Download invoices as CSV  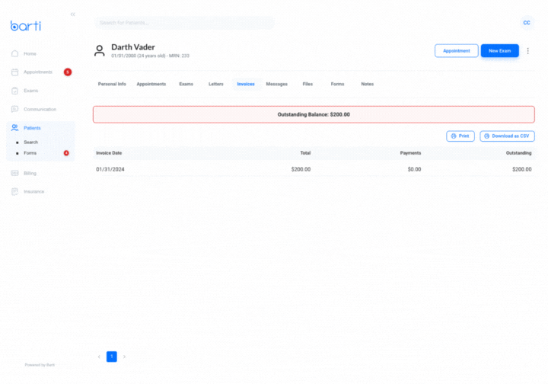[x=507, y=136]
